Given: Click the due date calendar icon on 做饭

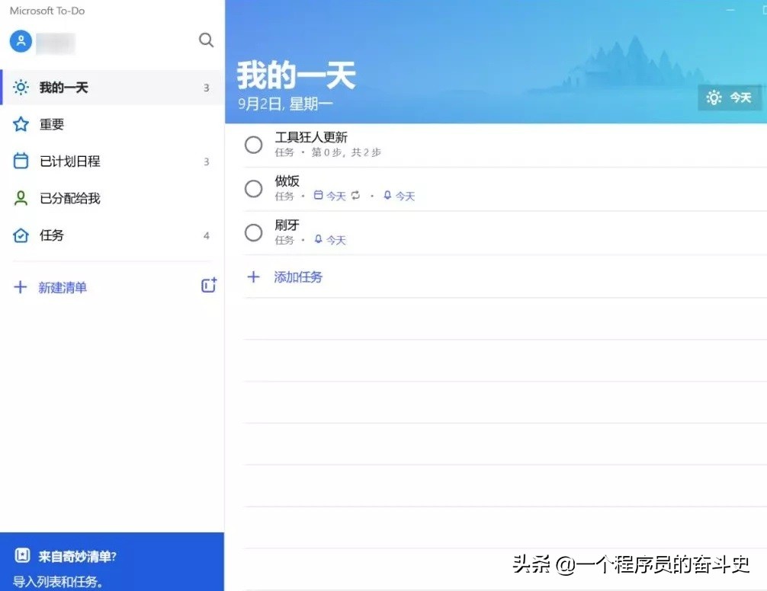Looking at the screenshot, I should [318, 196].
